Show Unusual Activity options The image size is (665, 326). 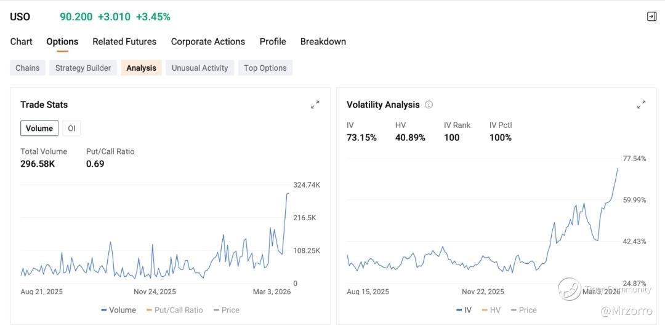[200, 68]
